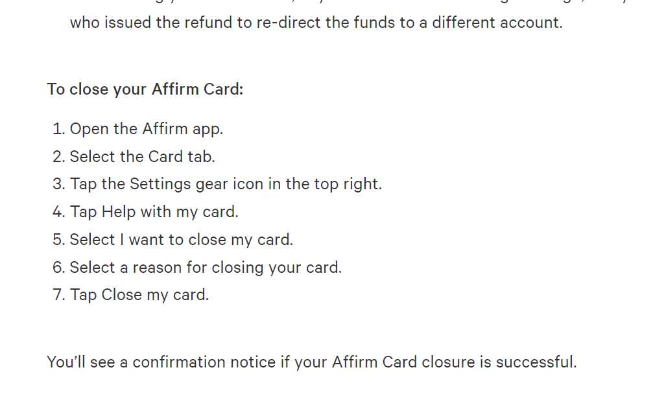Click the list number 1 marker
666x396 pixels.
point(58,129)
